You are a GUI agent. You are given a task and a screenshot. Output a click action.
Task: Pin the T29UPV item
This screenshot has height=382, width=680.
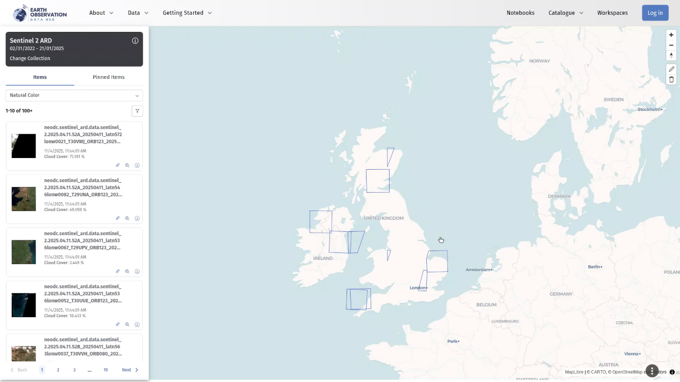117,272
